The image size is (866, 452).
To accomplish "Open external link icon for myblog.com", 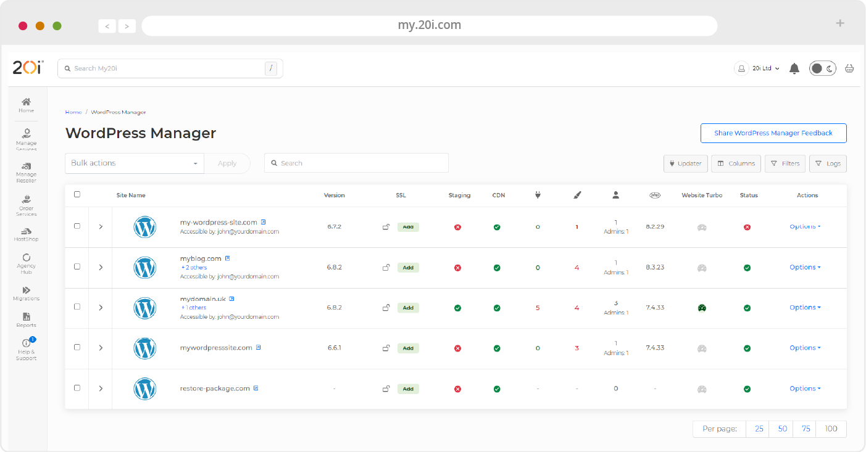I will click(227, 258).
